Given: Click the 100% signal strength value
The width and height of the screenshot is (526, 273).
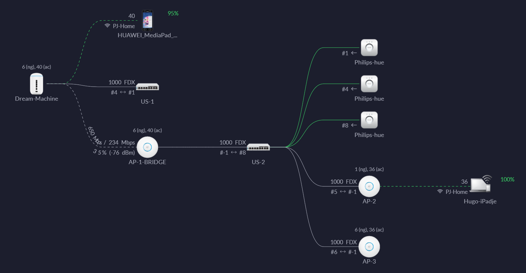Looking at the screenshot, I should pos(507,179).
